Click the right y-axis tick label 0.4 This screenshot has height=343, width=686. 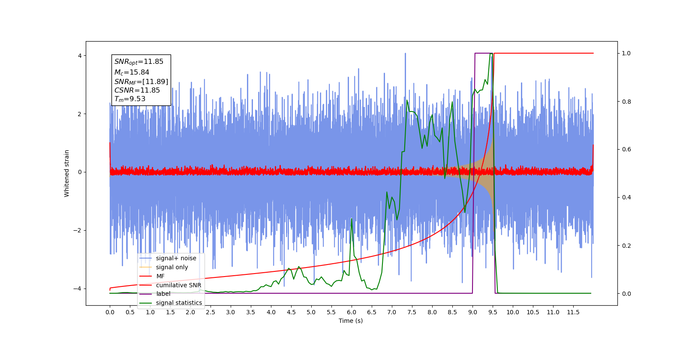point(626,197)
